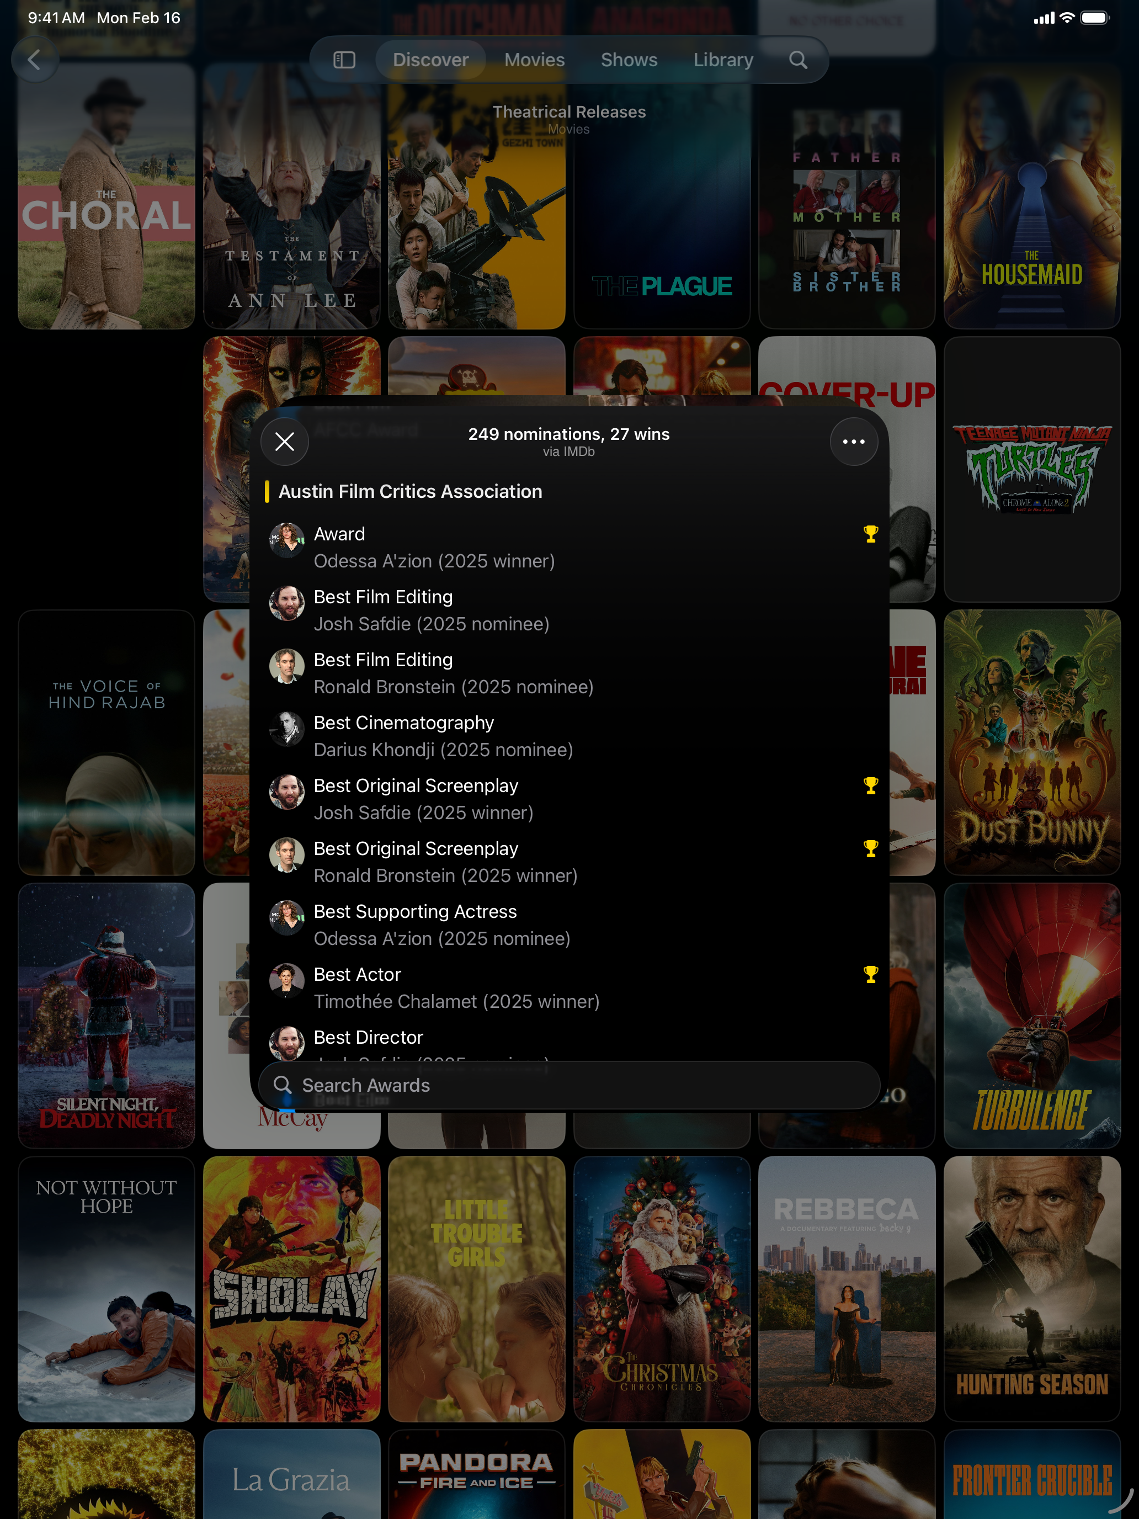The height and width of the screenshot is (1519, 1139).
Task: Open the La Grazia poster
Action: (292, 1474)
